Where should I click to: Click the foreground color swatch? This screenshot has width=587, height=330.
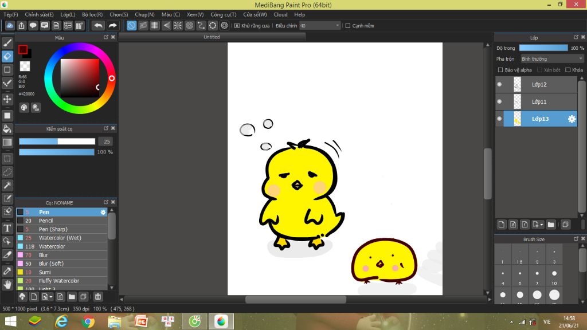point(23,49)
